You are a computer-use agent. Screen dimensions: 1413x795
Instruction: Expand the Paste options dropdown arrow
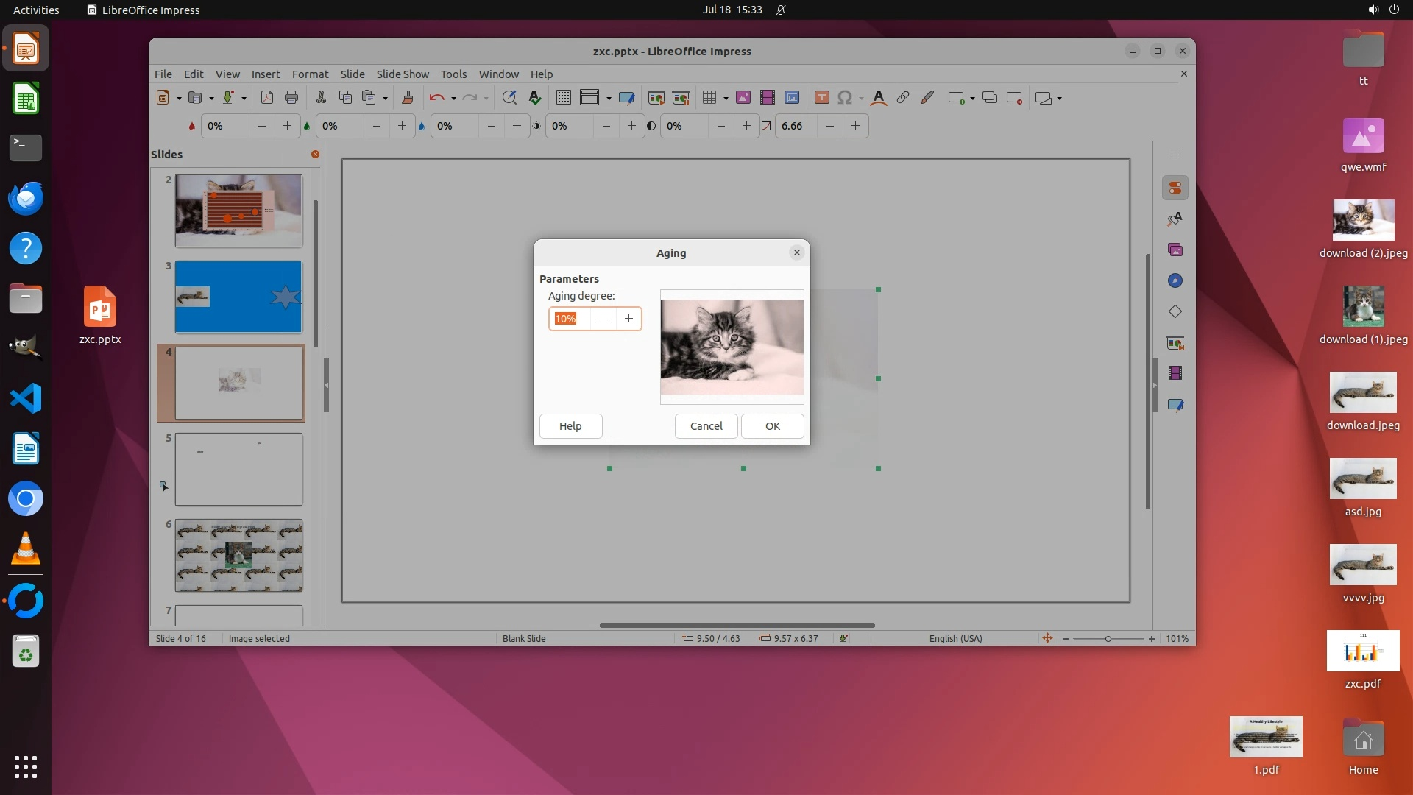point(385,98)
